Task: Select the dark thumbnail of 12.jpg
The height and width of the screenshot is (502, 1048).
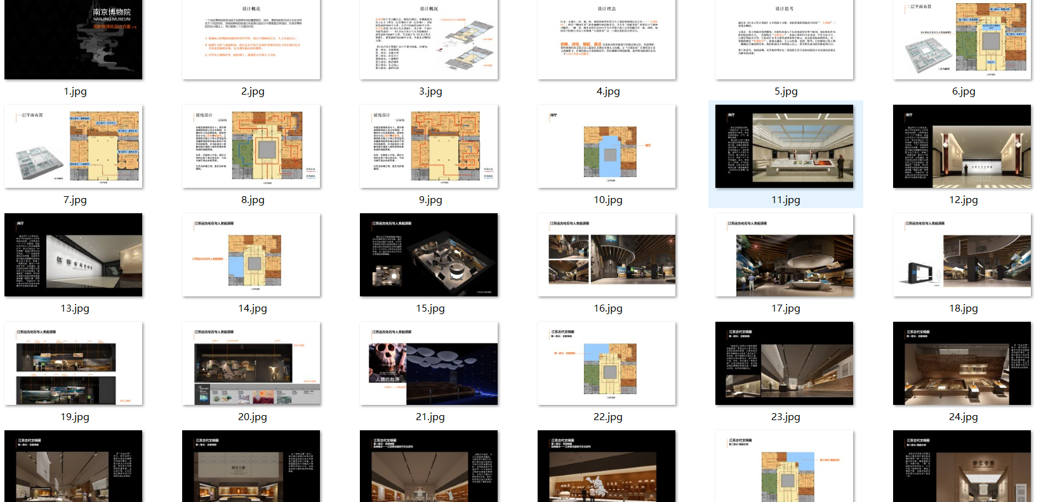Action: [x=962, y=147]
